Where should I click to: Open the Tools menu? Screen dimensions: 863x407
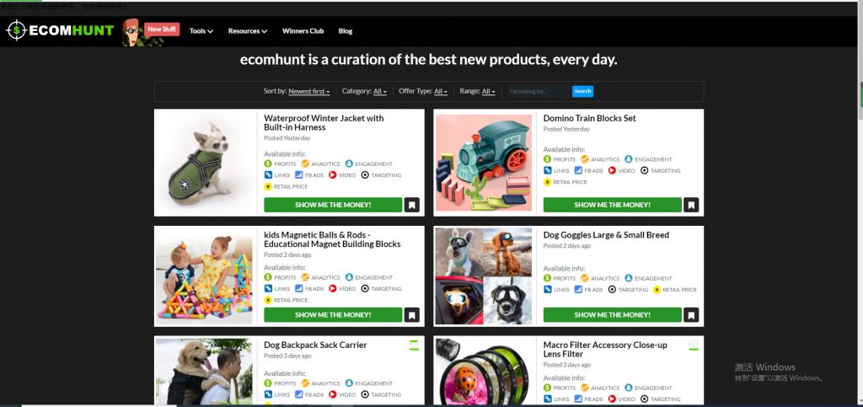click(201, 31)
